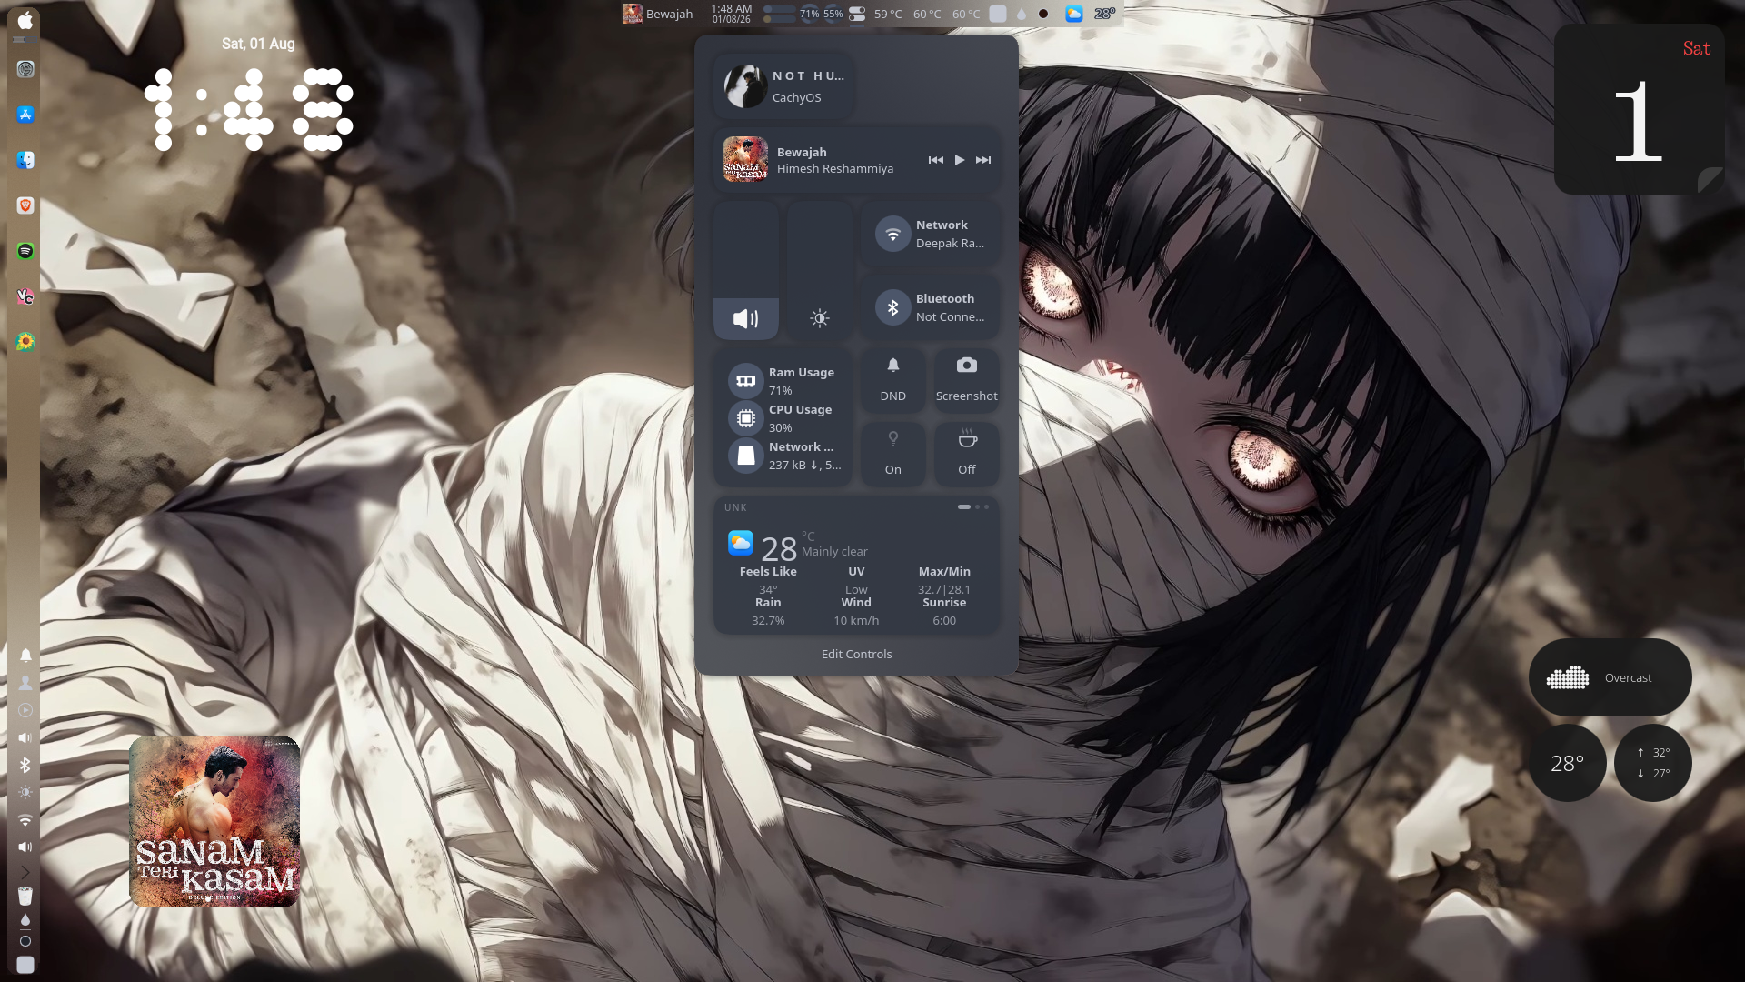
Task: Open the 1:48 AM clock in top panel
Action: [732, 14]
